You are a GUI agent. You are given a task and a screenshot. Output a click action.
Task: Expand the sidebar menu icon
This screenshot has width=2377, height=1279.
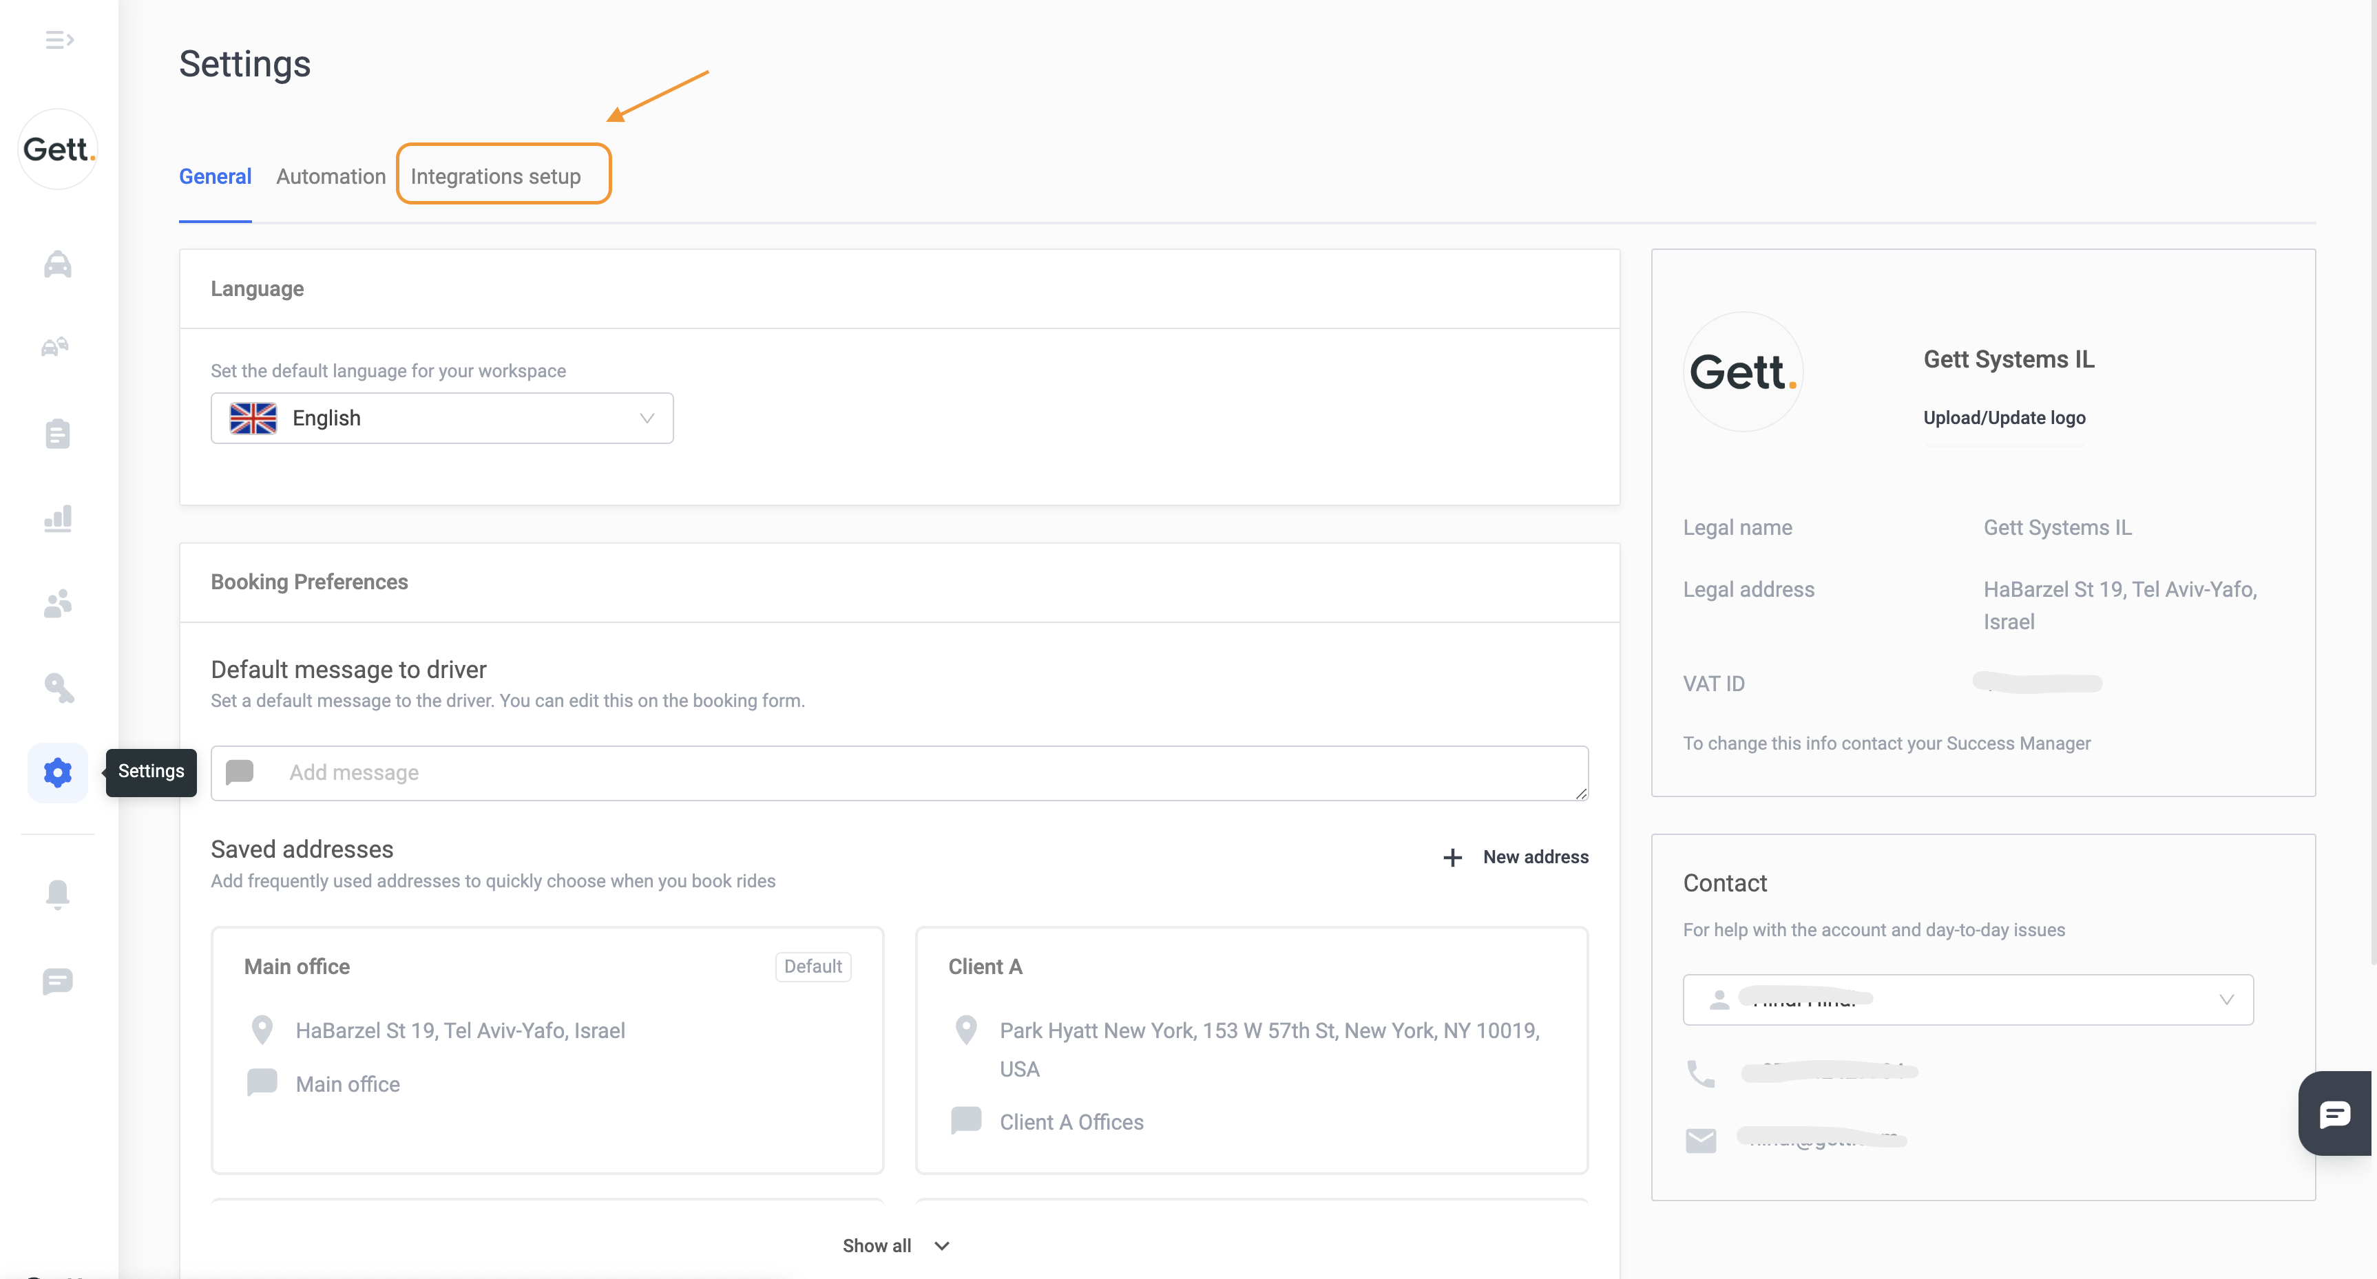tap(59, 40)
